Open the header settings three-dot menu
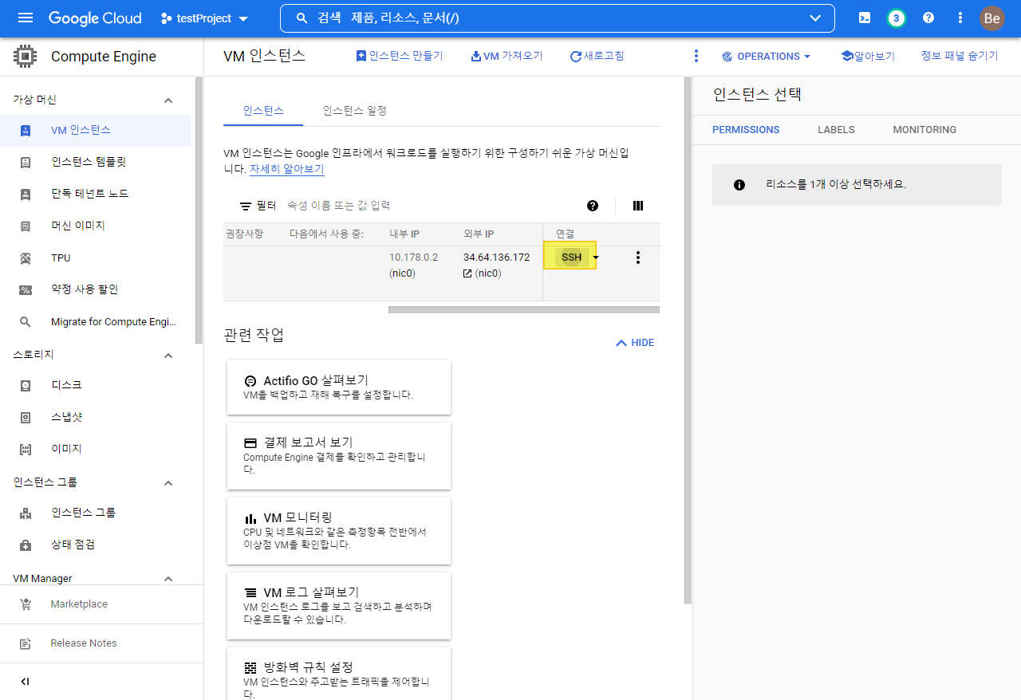 pyautogui.click(x=960, y=18)
